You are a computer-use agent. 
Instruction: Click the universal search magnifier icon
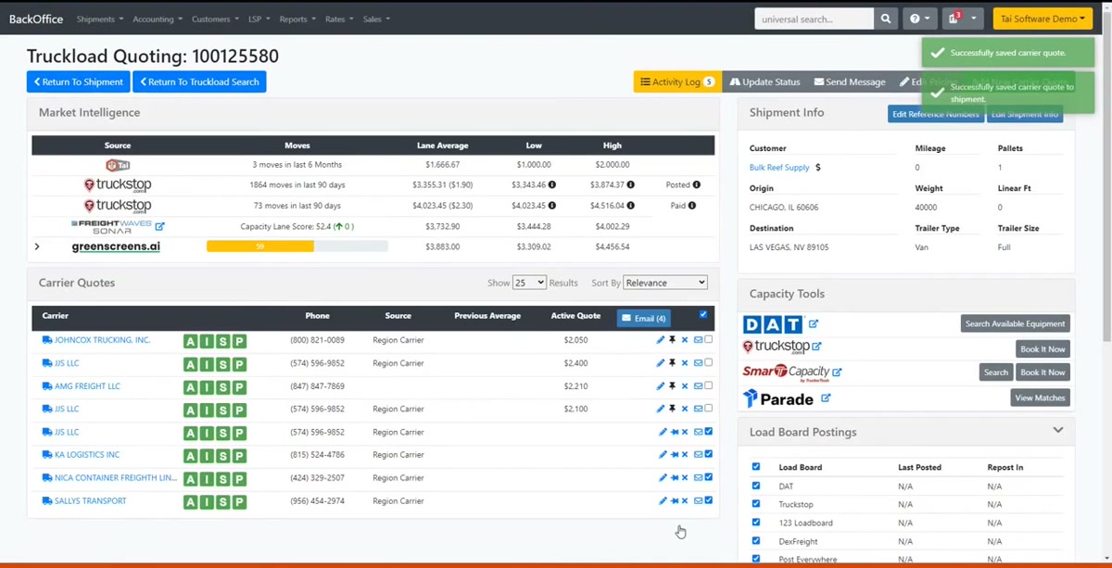pyautogui.click(x=887, y=19)
